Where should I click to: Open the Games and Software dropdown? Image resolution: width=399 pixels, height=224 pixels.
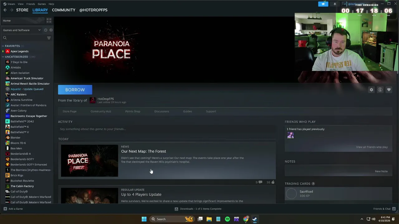tap(22, 30)
